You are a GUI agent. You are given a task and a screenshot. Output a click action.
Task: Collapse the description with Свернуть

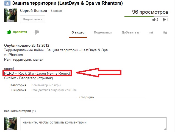click(87, 97)
